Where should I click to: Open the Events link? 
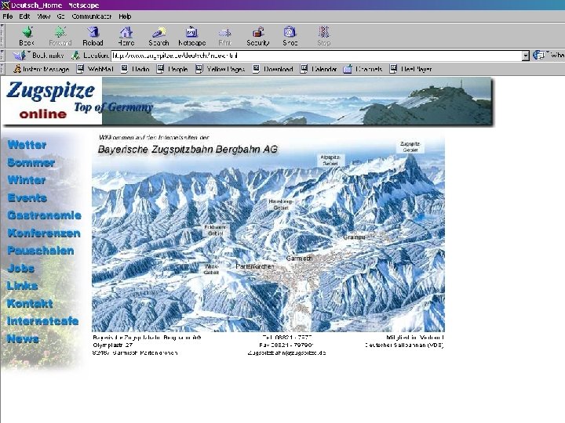click(x=27, y=198)
